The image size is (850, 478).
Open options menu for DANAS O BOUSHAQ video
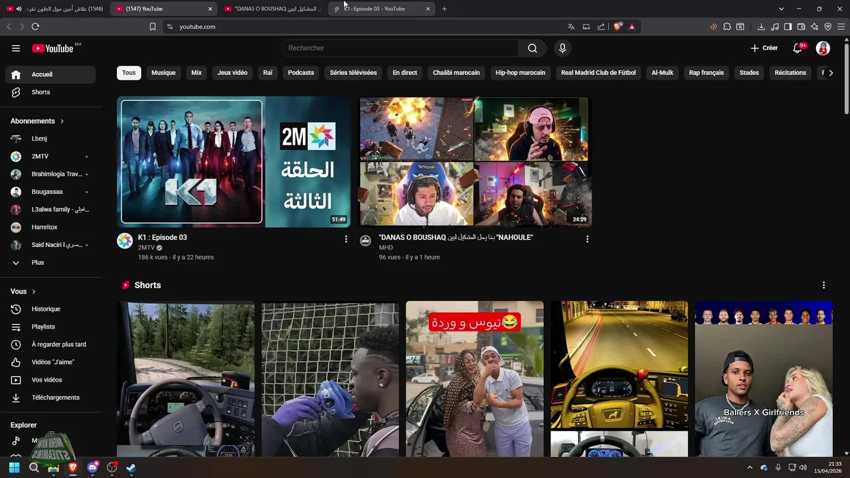[587, 239]
